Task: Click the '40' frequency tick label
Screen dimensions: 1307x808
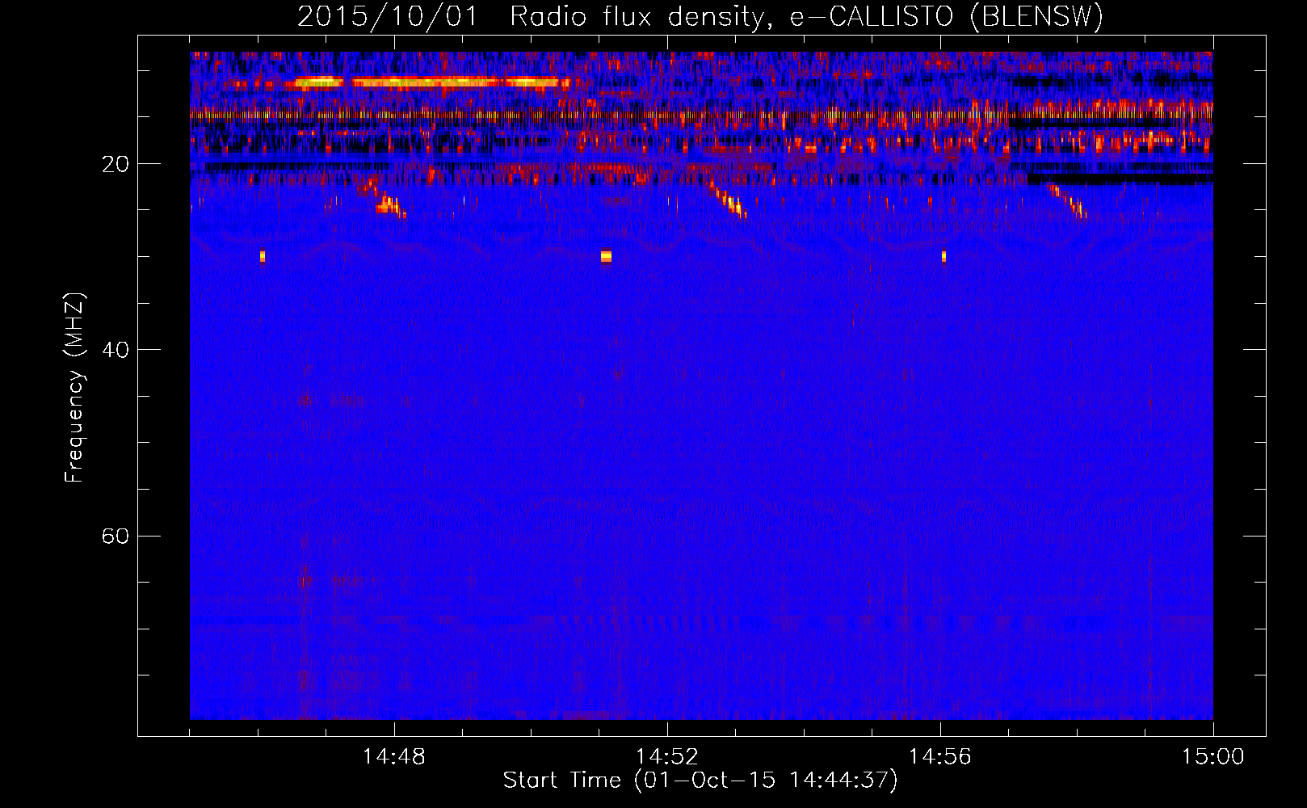Action: pyautogui.click(x=115, y=350)
